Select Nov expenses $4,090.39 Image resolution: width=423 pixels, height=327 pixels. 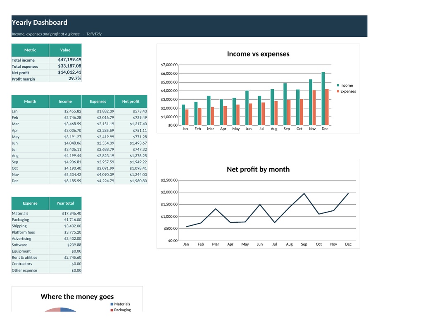click(x=98, y=175)
